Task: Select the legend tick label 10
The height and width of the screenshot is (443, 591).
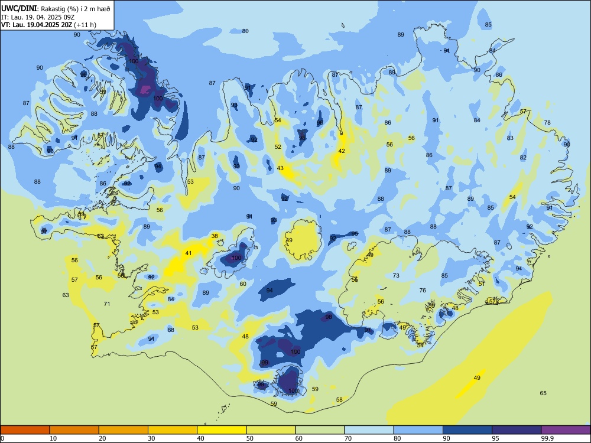Action: point(53,438)
